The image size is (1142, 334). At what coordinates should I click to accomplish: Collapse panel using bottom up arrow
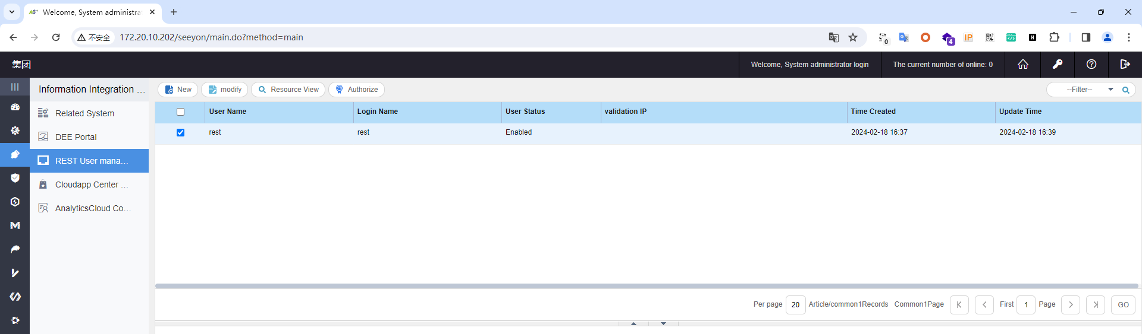(633, 324)
